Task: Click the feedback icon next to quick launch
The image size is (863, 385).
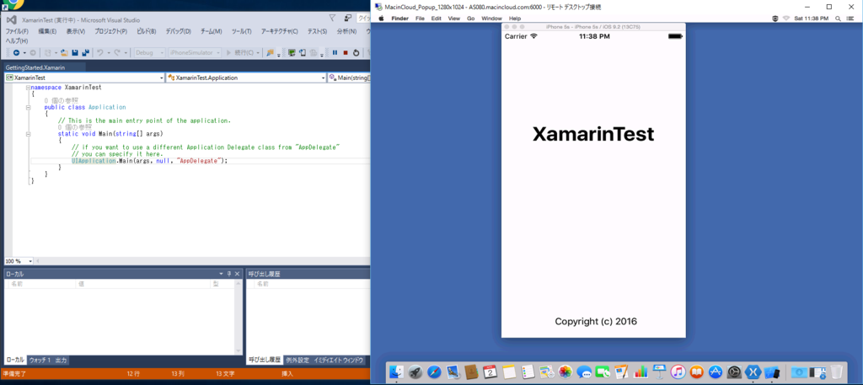Action: 347,19
